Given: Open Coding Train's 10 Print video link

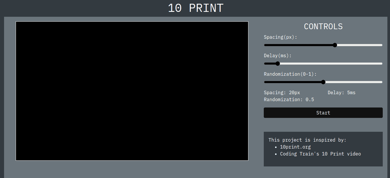Looking at the screenshot, I should point(320,154).
